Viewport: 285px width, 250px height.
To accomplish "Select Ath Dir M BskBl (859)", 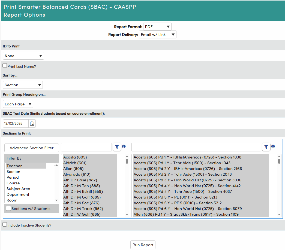I will pyautogui.click(x=90, y=191).
